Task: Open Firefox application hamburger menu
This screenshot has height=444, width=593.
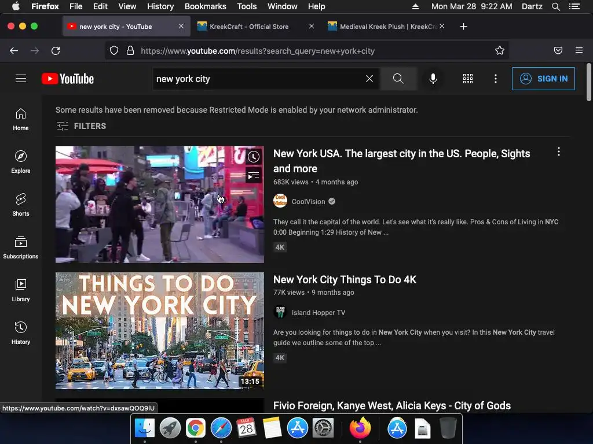Action: point(579,51)
